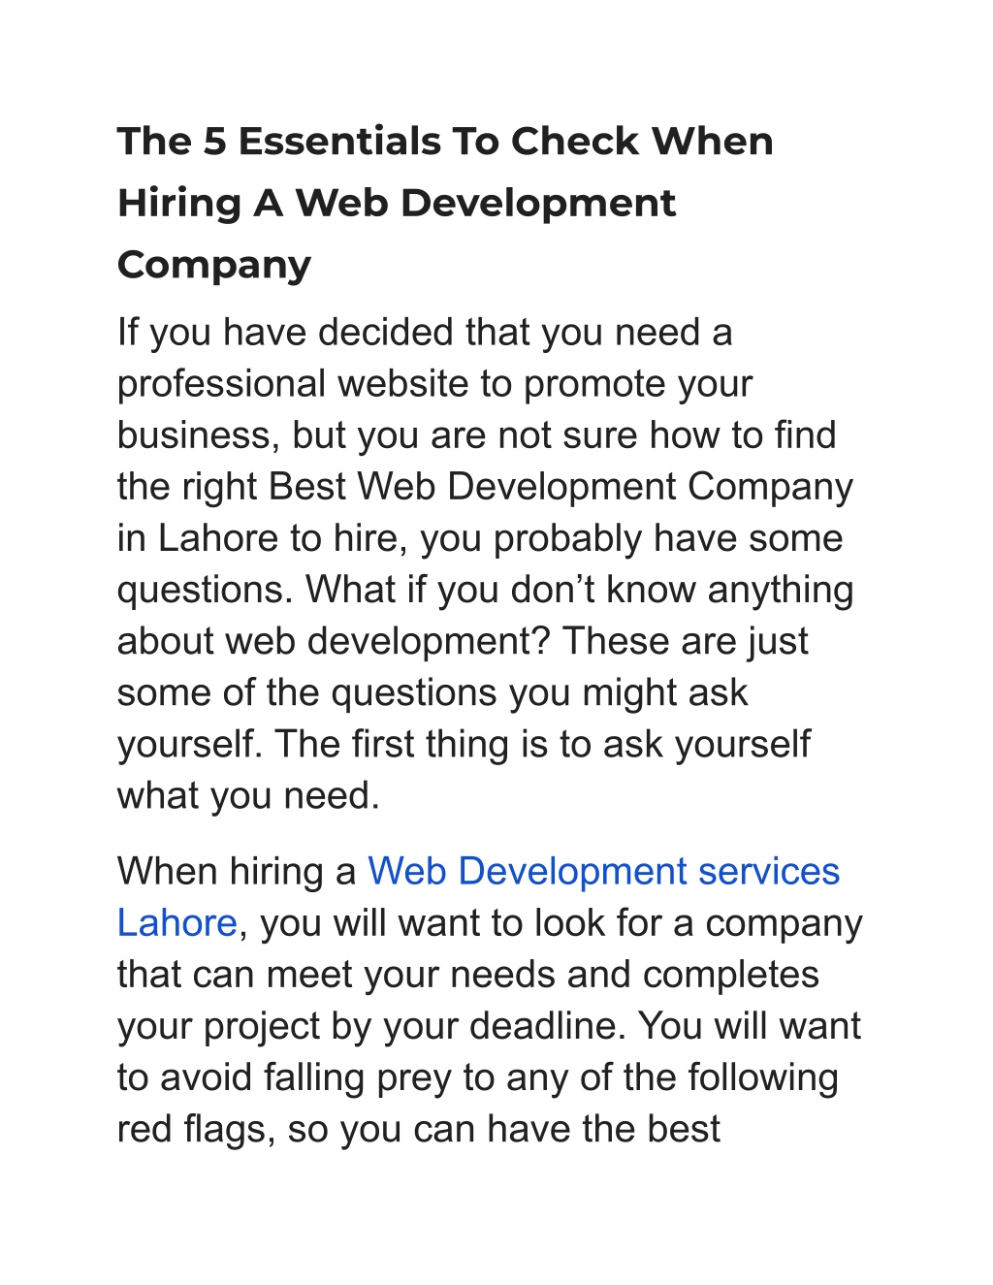Image resolution: width=993 pixels, height=1285 pixels.
Task: Click the line 'to avoid falling prey'
Action: coord(478,1077)
